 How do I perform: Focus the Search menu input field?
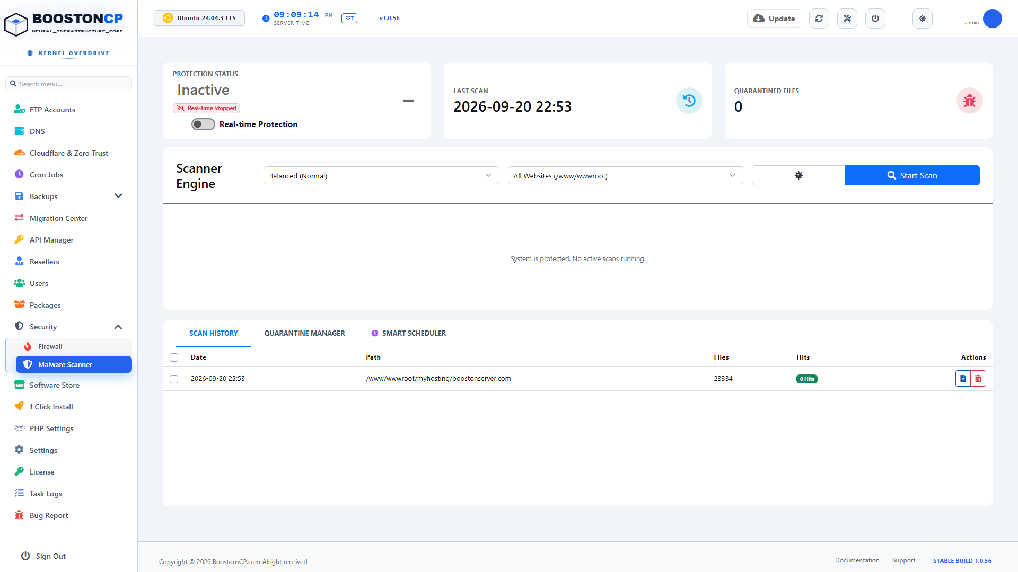point(69,84)
